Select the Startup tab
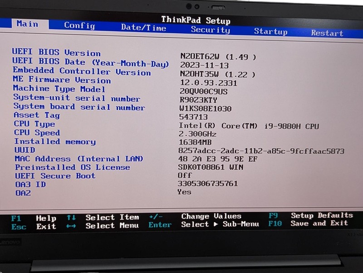The image size is (363, 273). (270, 31)
